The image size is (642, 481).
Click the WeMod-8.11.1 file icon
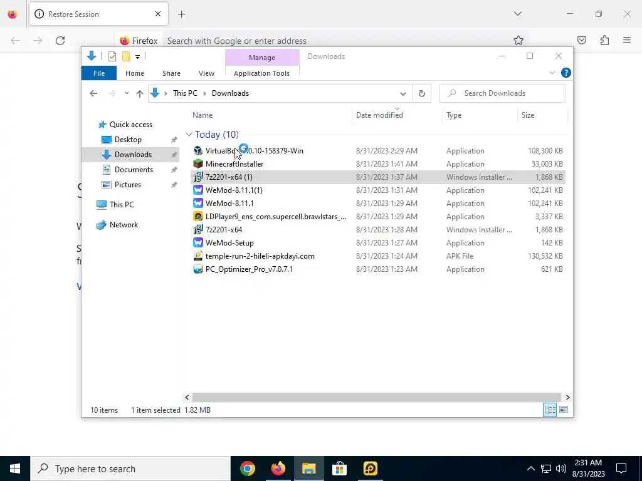(198, 204)
